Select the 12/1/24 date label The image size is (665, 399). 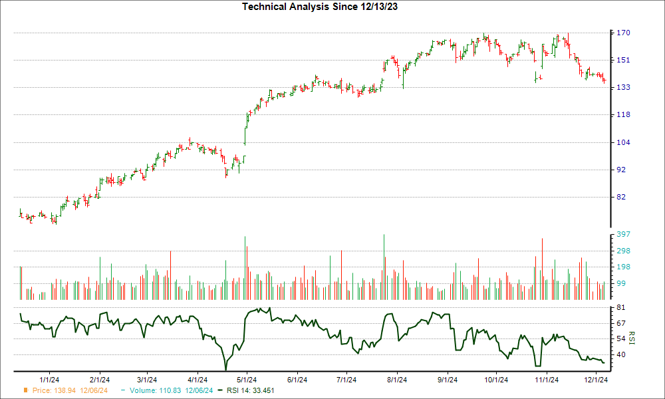(598, 379)
